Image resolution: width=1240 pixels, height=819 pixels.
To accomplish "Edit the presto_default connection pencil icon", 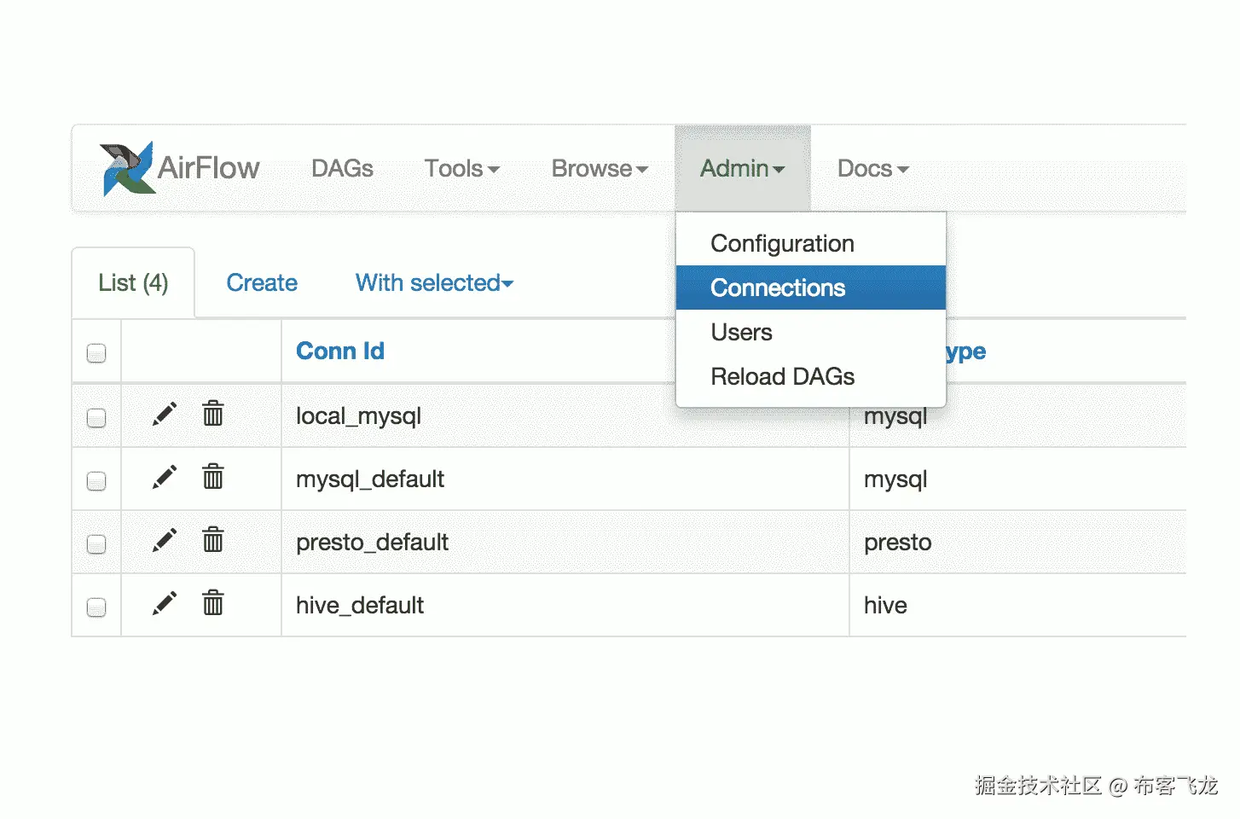I will point(165,541).
